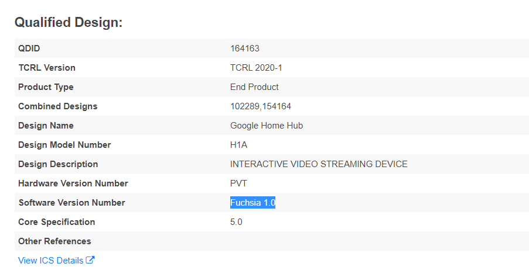Open the View ICS Details link

(x=51, y=261)
